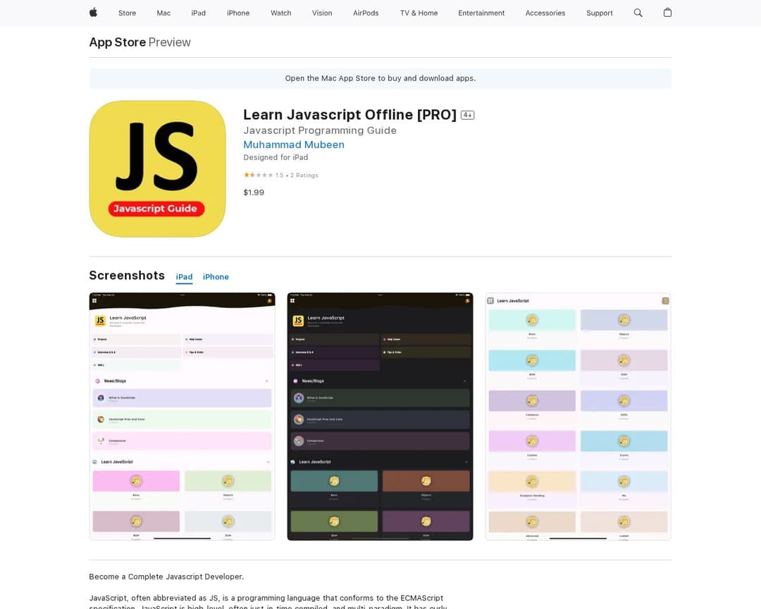Screen dimensions: 761x609
Task: Click the App Store Preview heading link
Action: [x=140, y=42]
